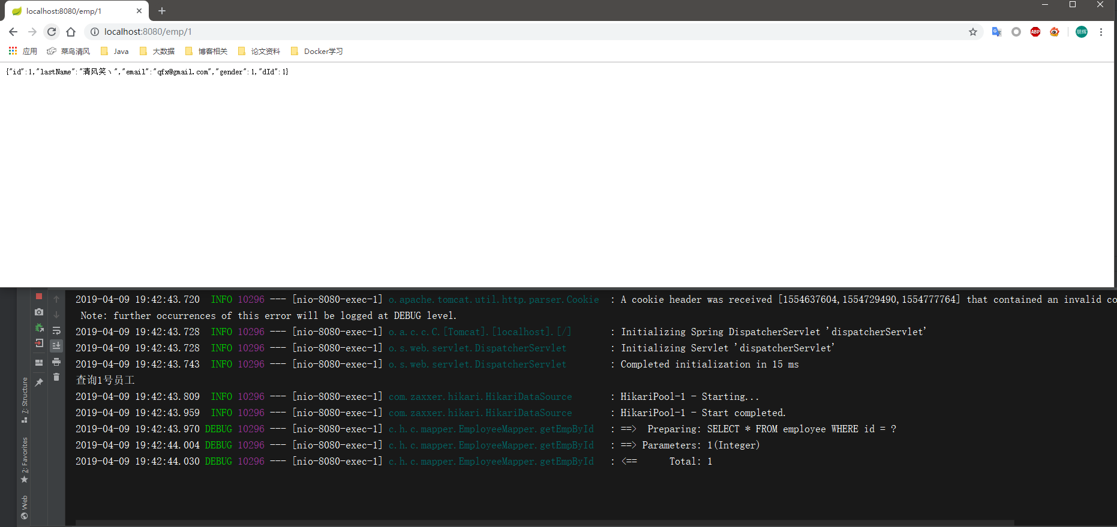Maximize the Chrome window
This screenshot has height=527, width=1117.
point(1073,5)
